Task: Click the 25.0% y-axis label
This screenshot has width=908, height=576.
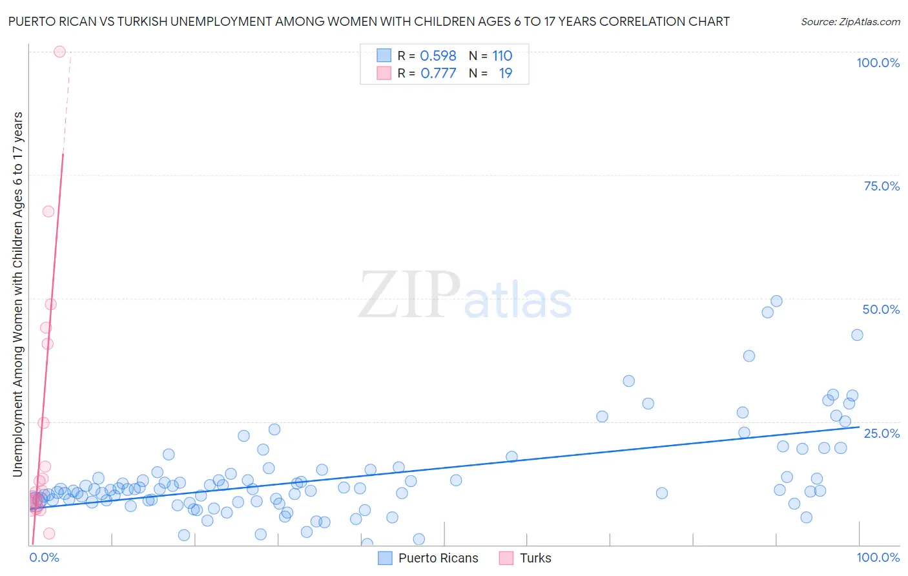Action: point(882,433)
